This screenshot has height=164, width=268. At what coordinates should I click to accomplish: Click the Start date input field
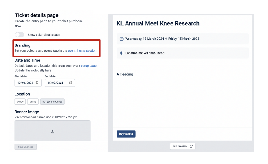[28, 83]
